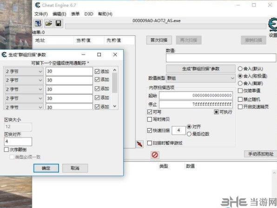
Task: Toggle second row 添加 checkbox
Action: coord(97,79)
